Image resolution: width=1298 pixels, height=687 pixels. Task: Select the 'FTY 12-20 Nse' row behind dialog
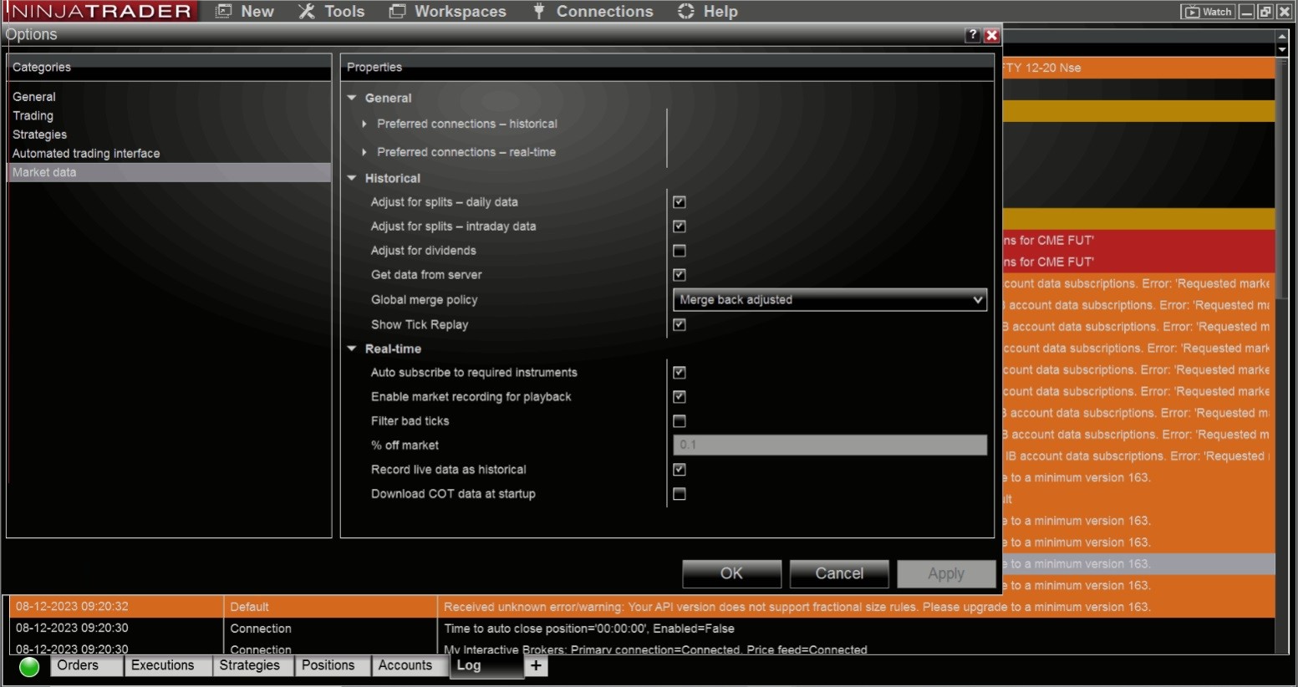tap(1138, 68)
